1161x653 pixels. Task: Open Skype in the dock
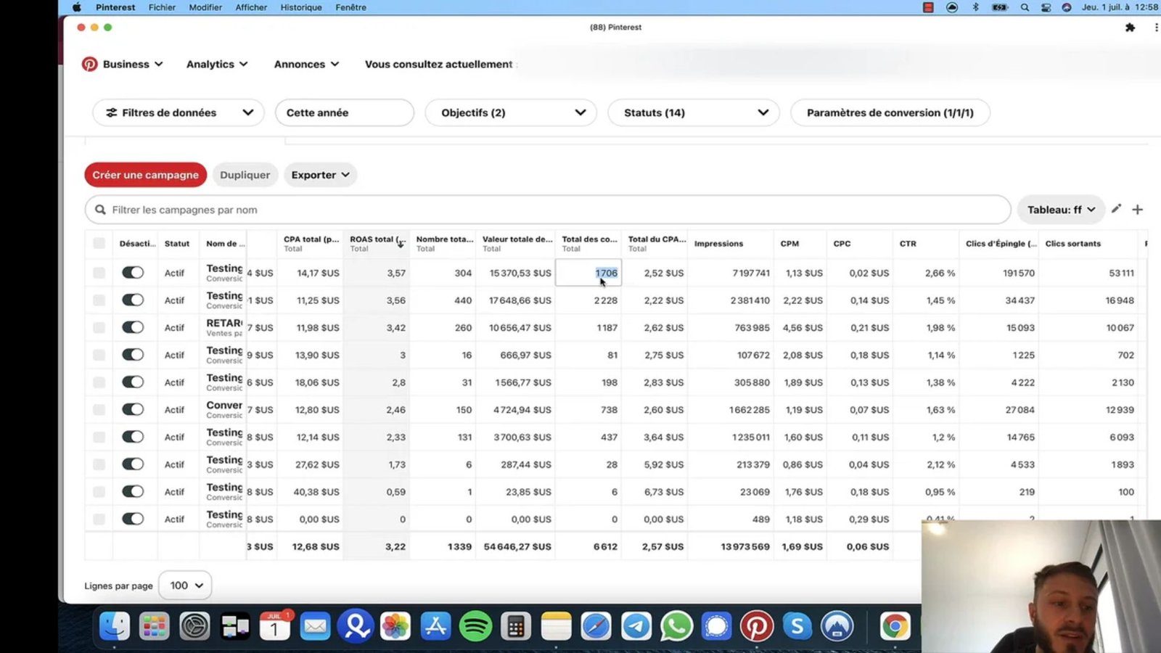coord(797,626)
